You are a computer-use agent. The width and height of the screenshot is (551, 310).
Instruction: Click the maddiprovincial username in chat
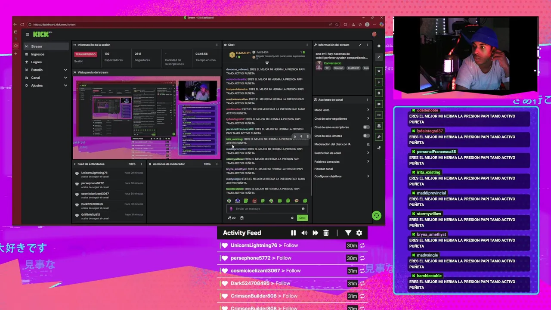(x=237, y=149)
